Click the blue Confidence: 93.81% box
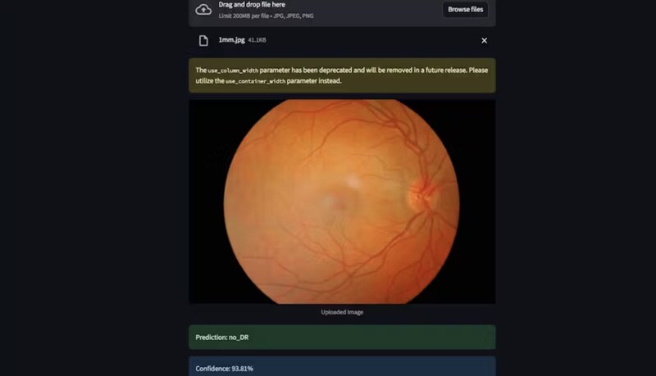656x376 pixels. click(342, 367)
